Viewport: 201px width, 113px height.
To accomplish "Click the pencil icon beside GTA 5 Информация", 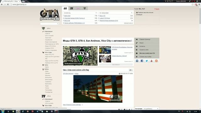I will click(43, 31).
